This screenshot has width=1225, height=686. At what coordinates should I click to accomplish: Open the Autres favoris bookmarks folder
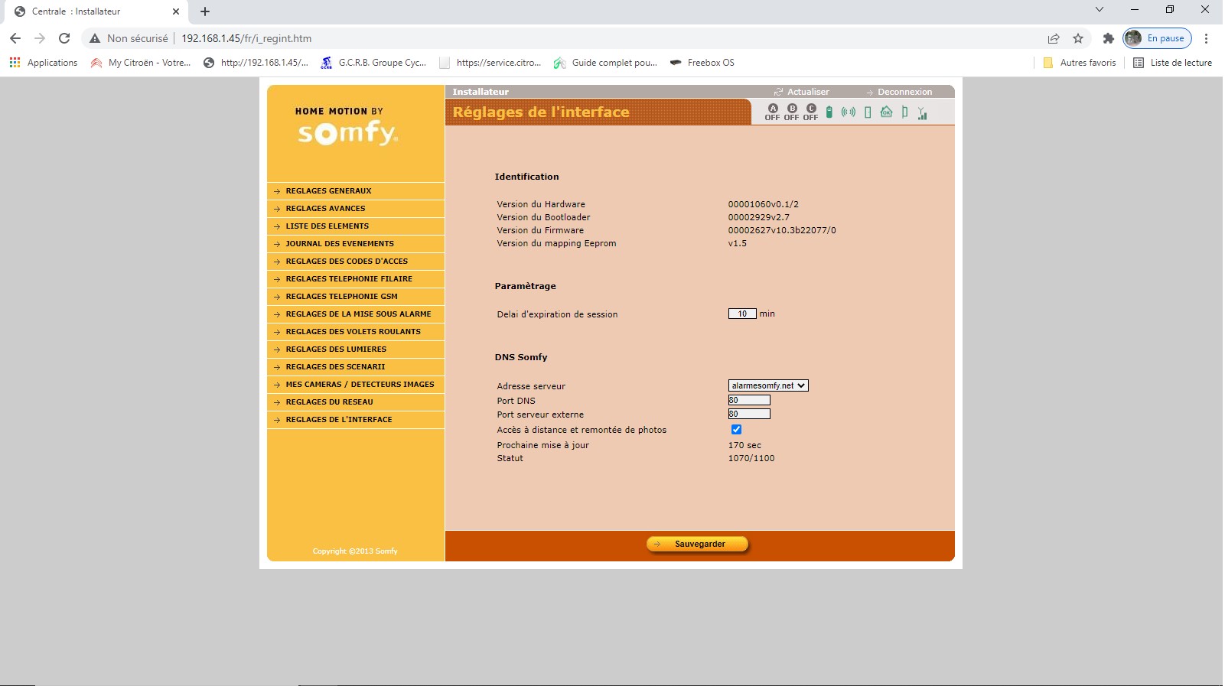[x=1080, y=63]
